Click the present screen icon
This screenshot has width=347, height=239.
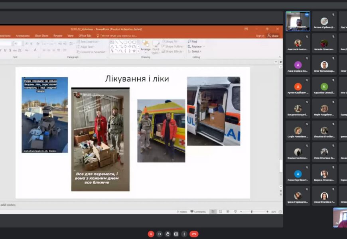pos(176,234)
